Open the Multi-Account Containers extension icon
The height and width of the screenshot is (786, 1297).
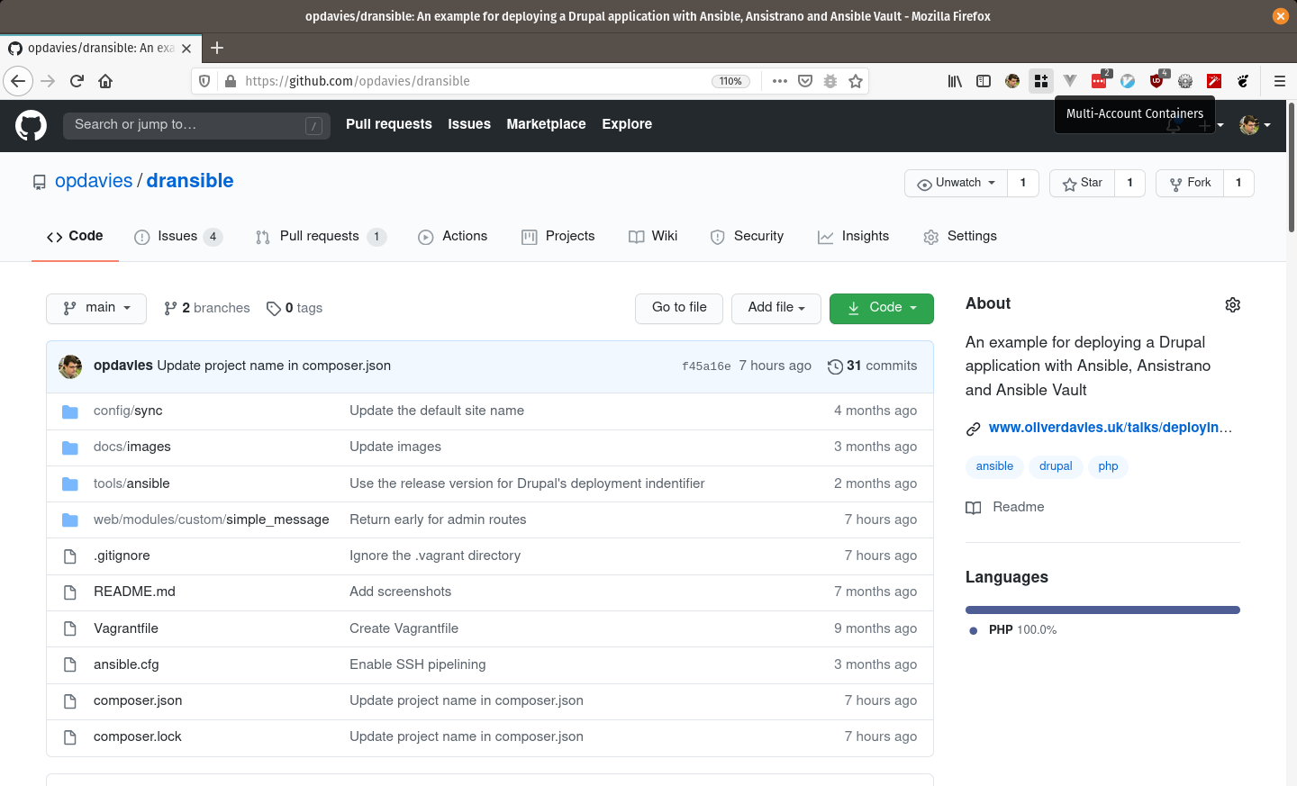coord(1041,81)
